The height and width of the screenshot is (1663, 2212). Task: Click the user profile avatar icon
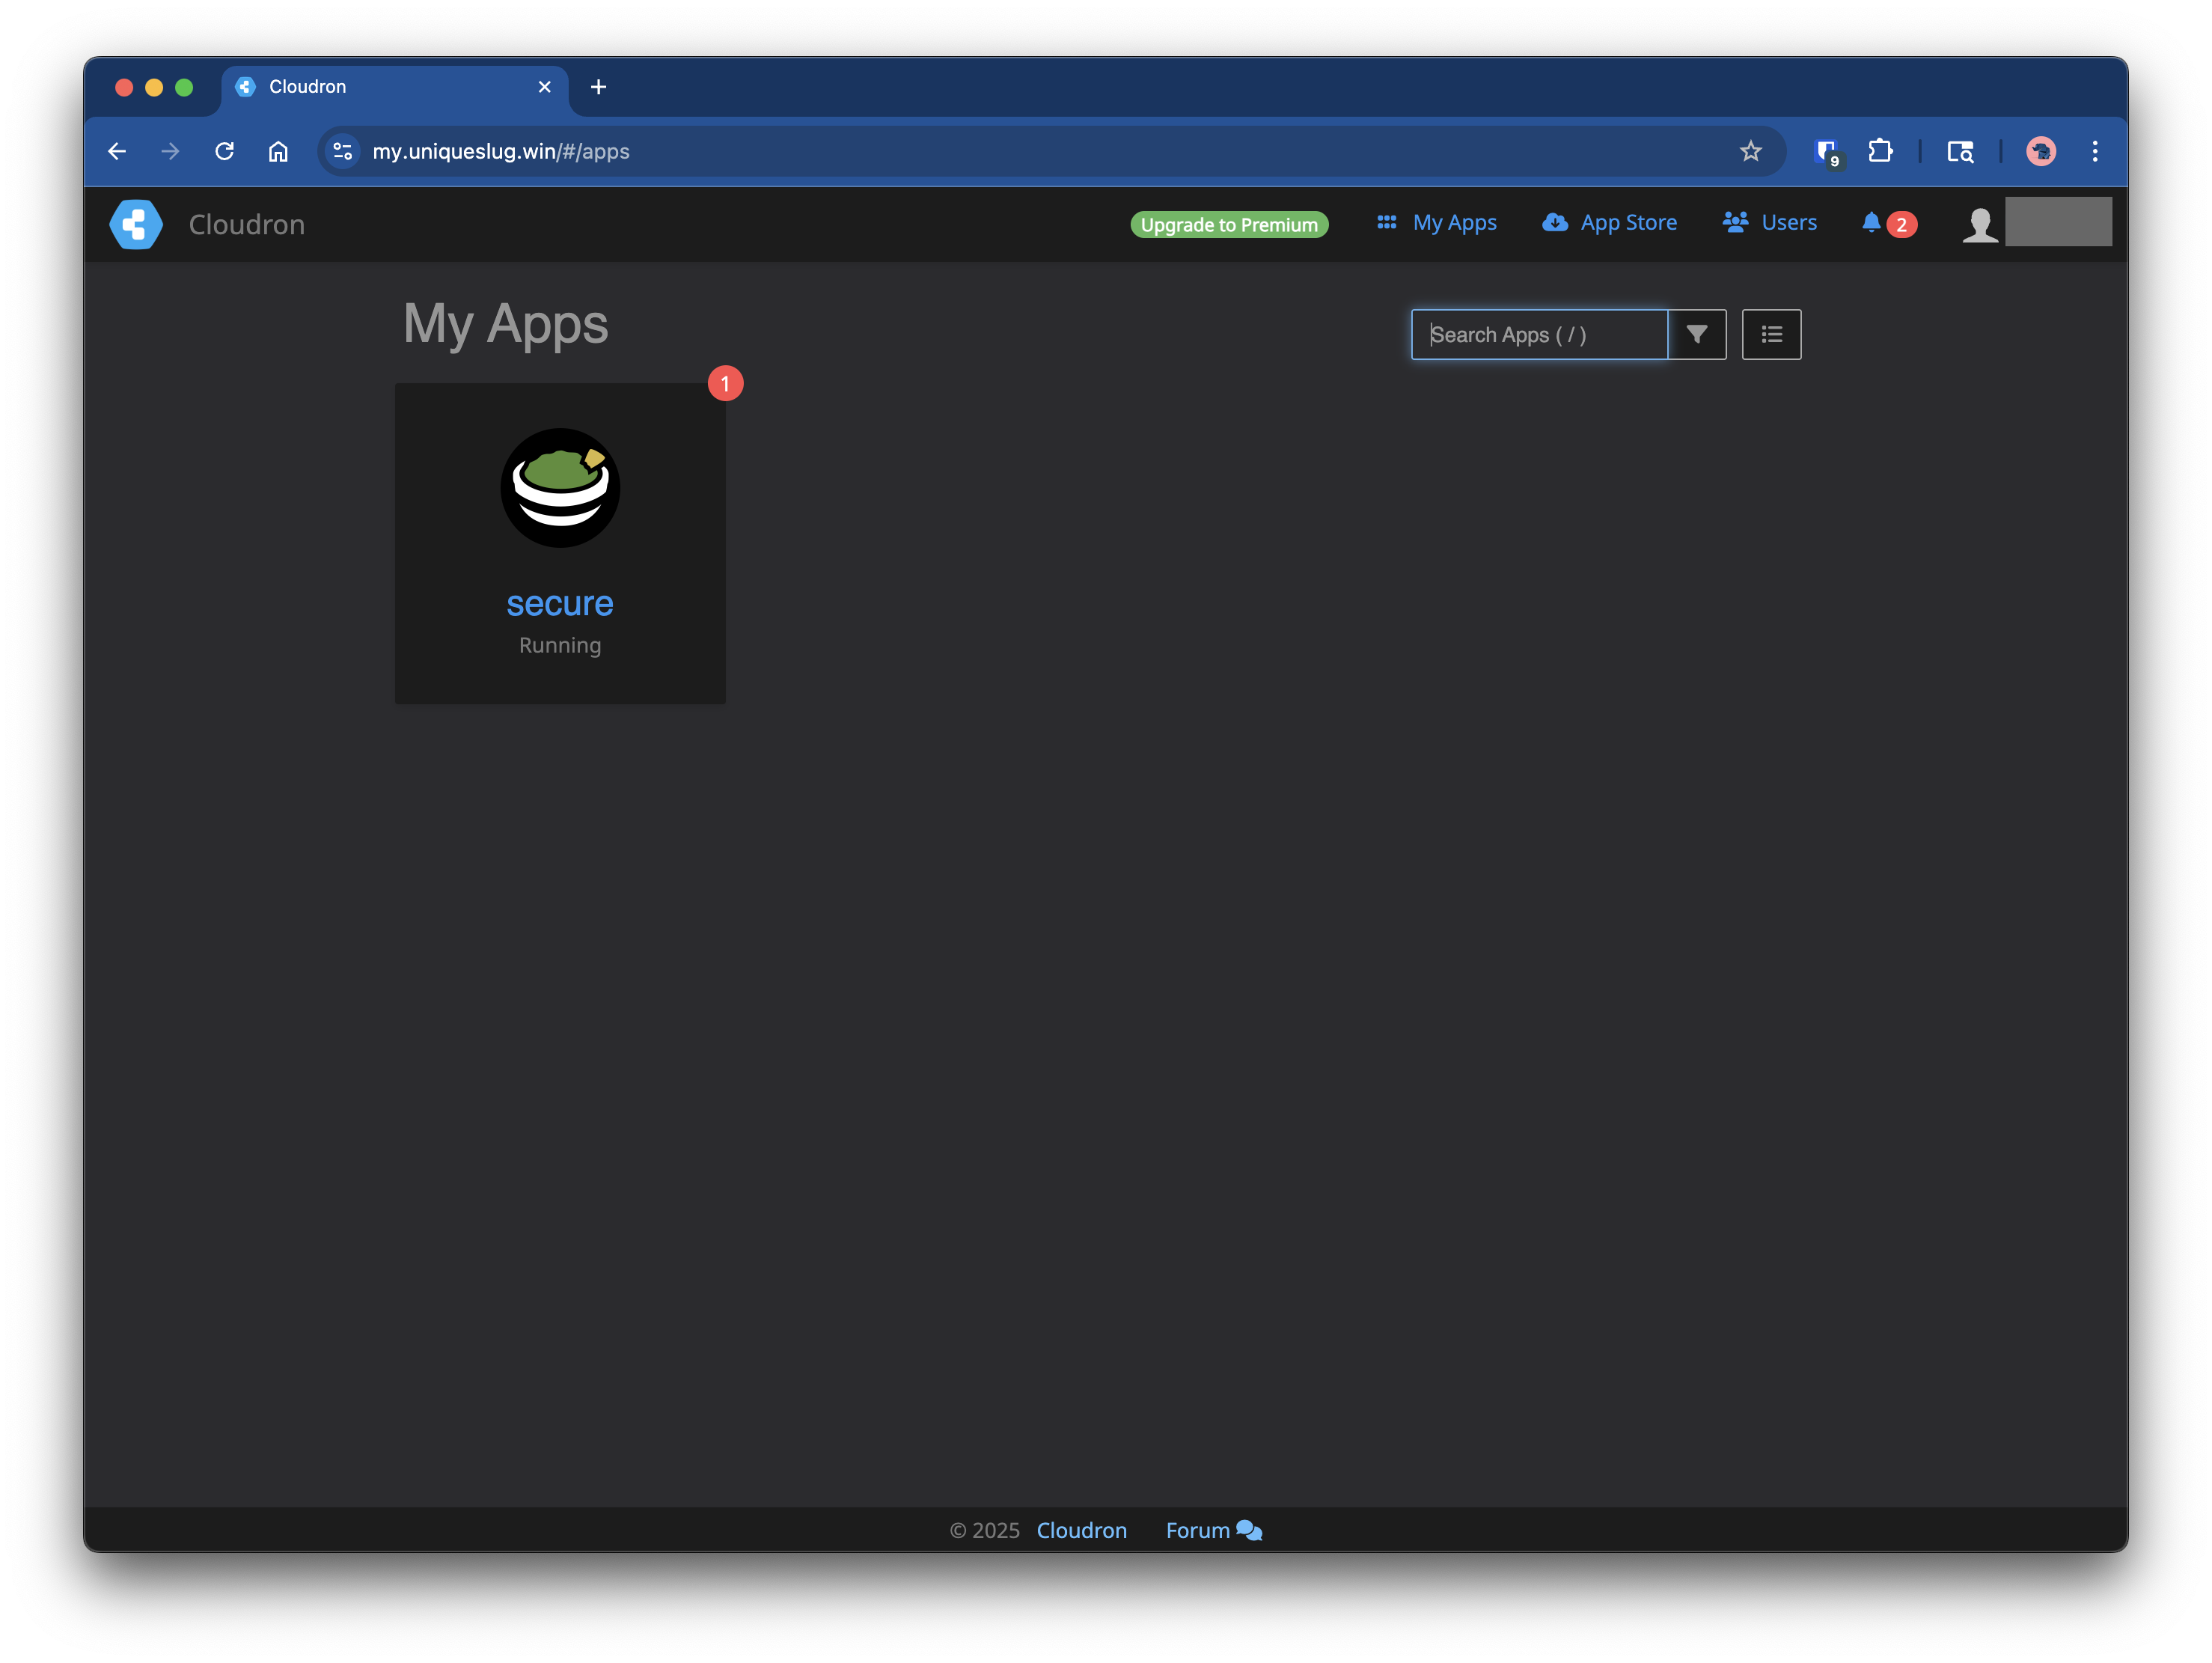pos(1979,224)
